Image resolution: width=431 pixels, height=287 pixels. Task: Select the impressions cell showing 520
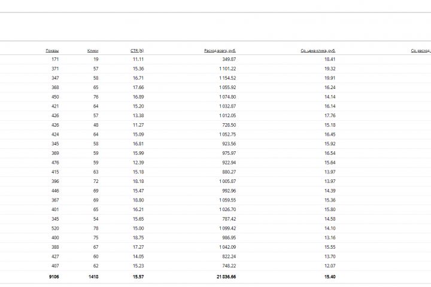(55, 228)
